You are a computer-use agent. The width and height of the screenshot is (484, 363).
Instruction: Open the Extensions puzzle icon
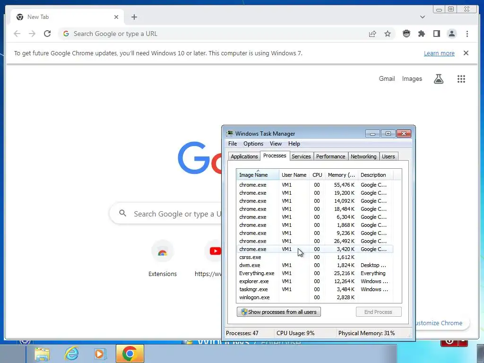pos(421,34)
